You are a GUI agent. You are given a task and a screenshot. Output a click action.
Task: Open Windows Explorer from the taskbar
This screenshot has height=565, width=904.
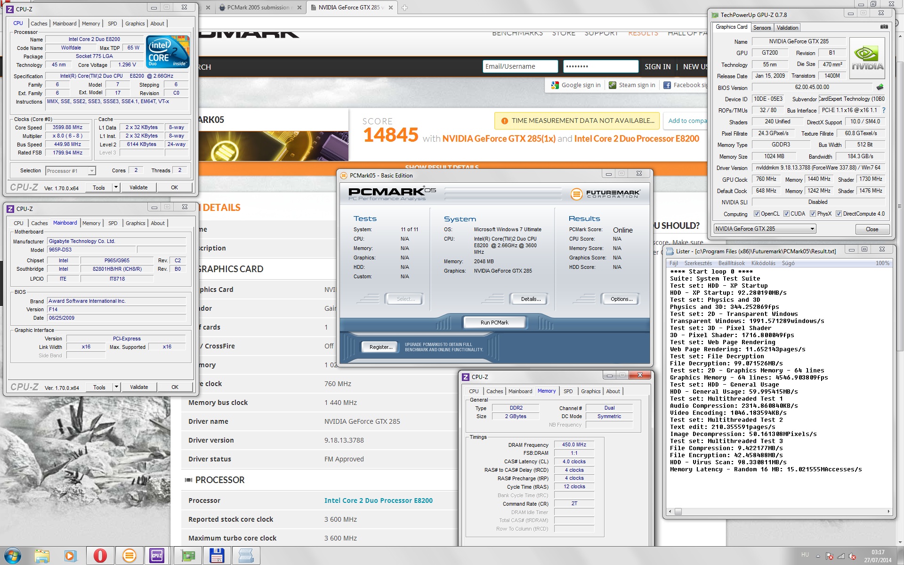pyautogui.click(x=42, y=556)
